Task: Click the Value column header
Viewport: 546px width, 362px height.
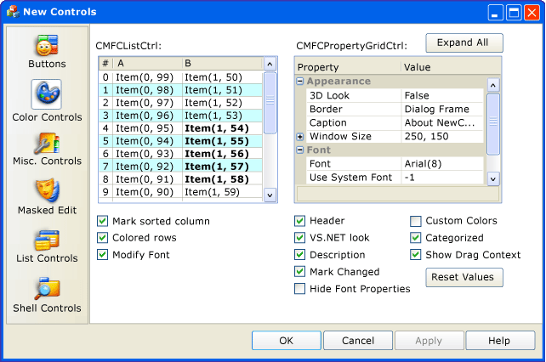Action: [x=451, y=67]
